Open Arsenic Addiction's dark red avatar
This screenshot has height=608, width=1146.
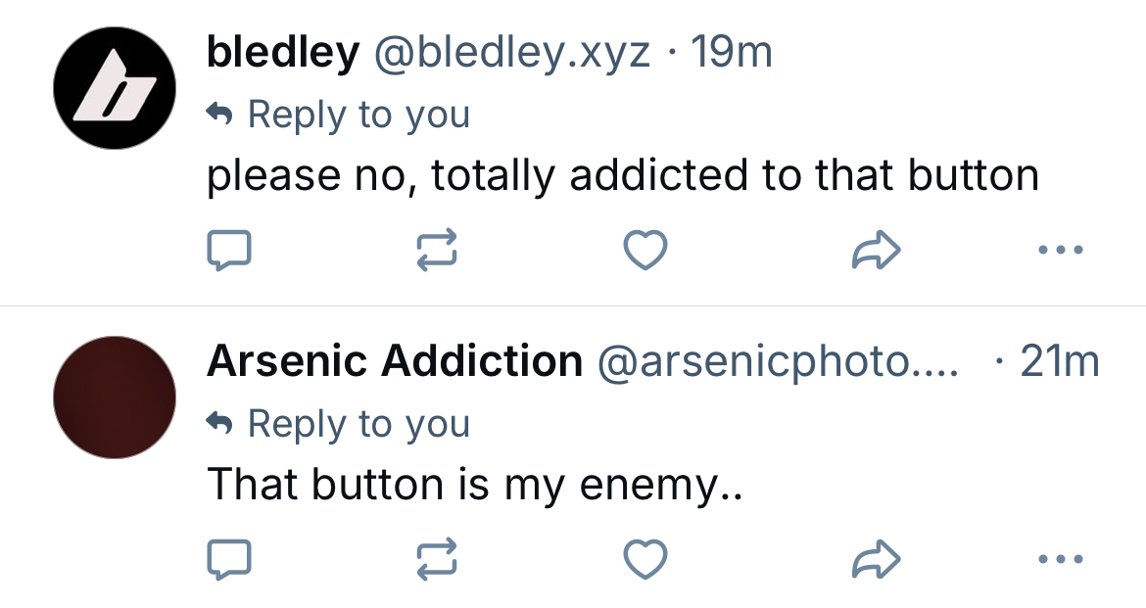(114, 398)
